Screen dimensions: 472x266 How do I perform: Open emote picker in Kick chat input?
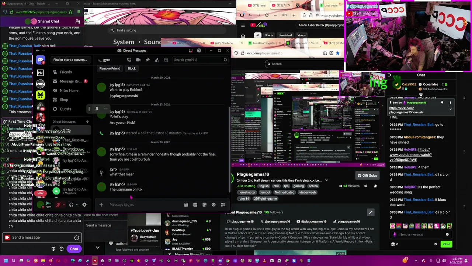click(447, 235)
